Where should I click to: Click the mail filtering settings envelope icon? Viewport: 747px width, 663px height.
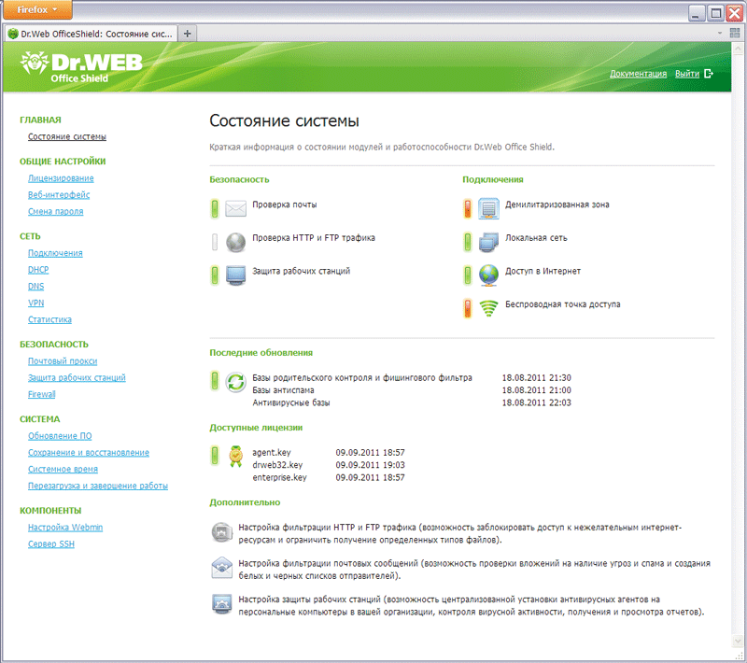[x=221, y=568]
